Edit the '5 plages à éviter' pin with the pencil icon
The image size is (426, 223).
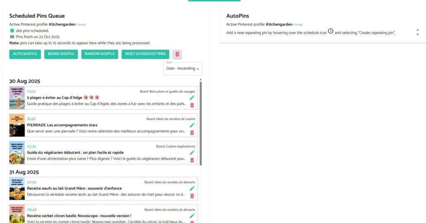pyautogui.click(x=192, y=98)
